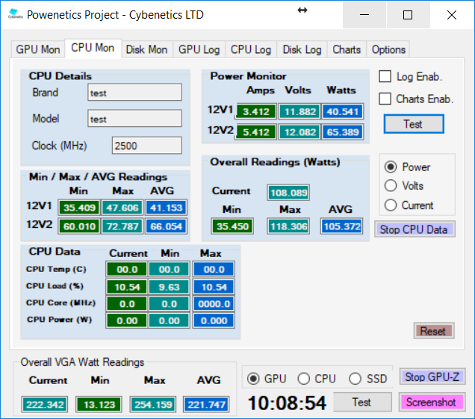This screenshot has width=475, height=419.
Task: Enable the Log Enab. checkbox
Action: point(385,76)
